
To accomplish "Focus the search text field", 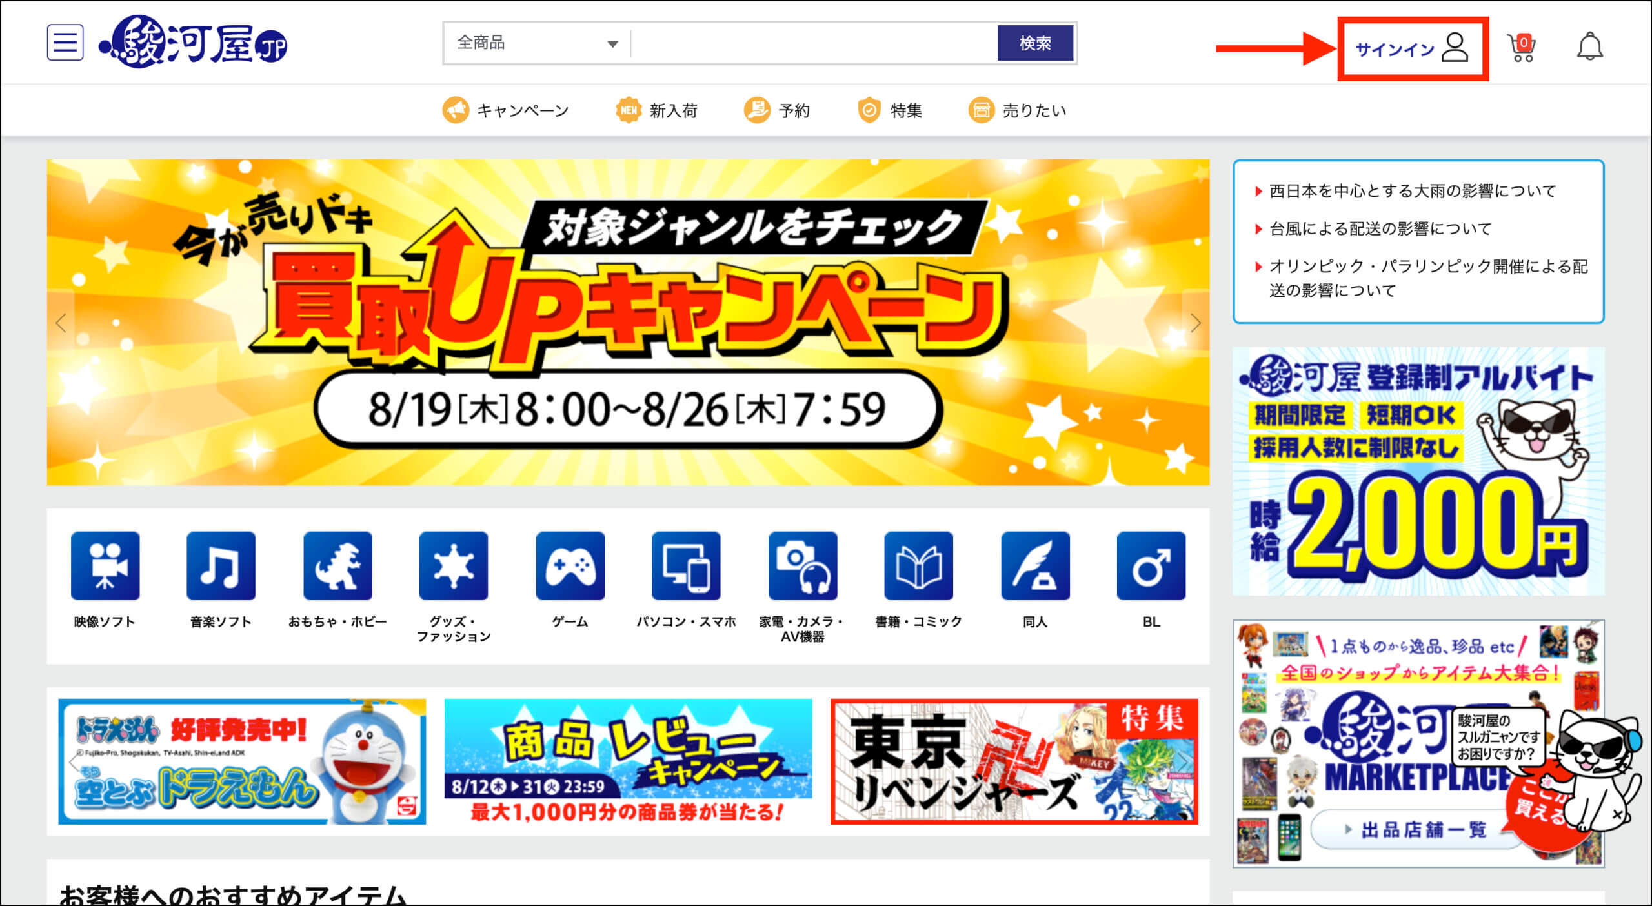I will pyautogui.click(x=814, y=43).
